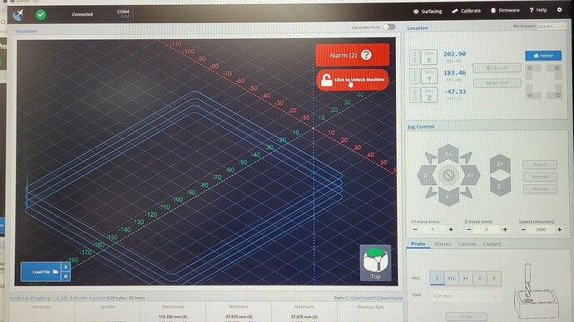
Task: Click the Home button
Action: point(543,56)
